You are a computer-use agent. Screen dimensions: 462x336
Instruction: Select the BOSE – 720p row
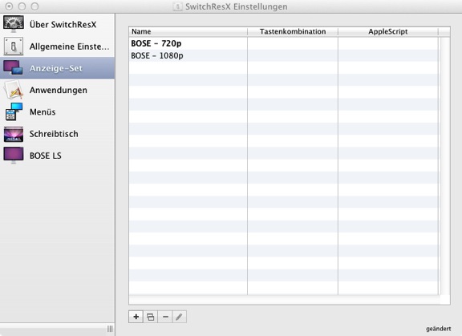coord(283,43)
